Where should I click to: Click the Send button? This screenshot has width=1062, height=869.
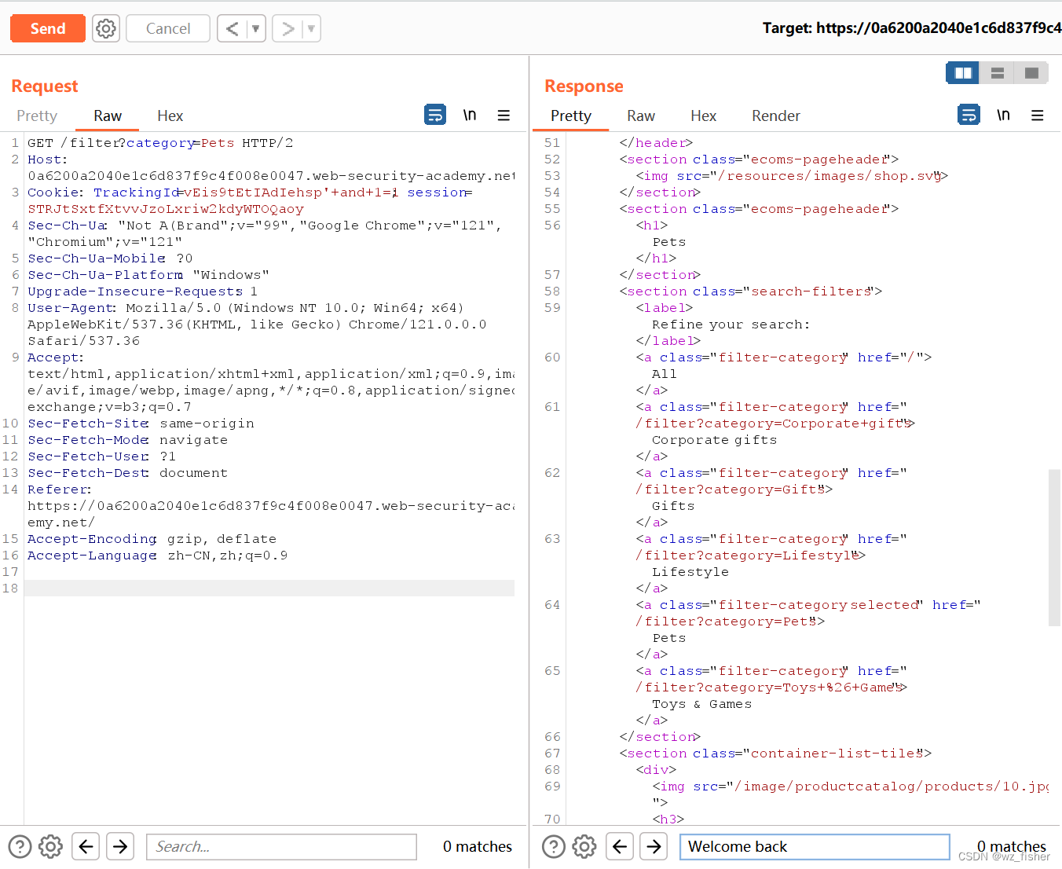point(47,27)
